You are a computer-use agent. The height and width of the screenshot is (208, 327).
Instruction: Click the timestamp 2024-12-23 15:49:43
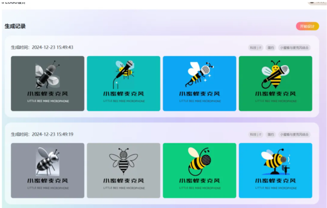pyautogui.click(x=52, y=47)
